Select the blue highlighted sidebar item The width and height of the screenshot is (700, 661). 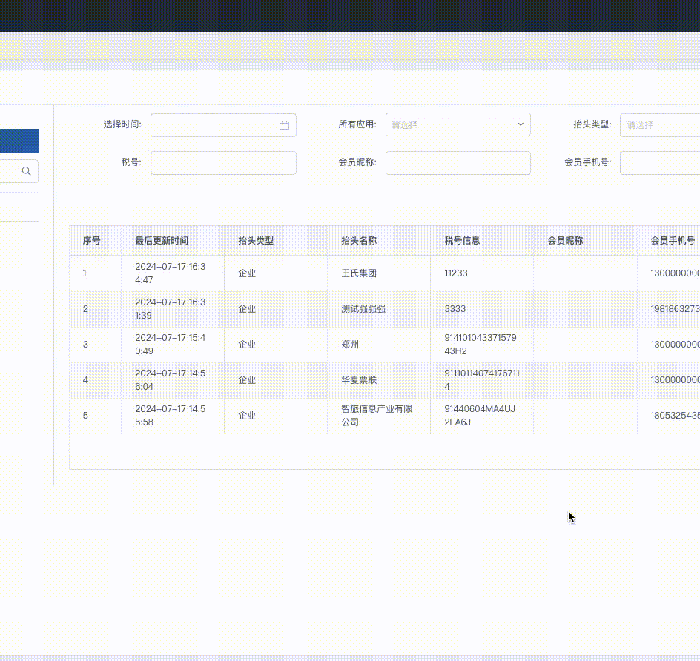click(x=19, y=141)
